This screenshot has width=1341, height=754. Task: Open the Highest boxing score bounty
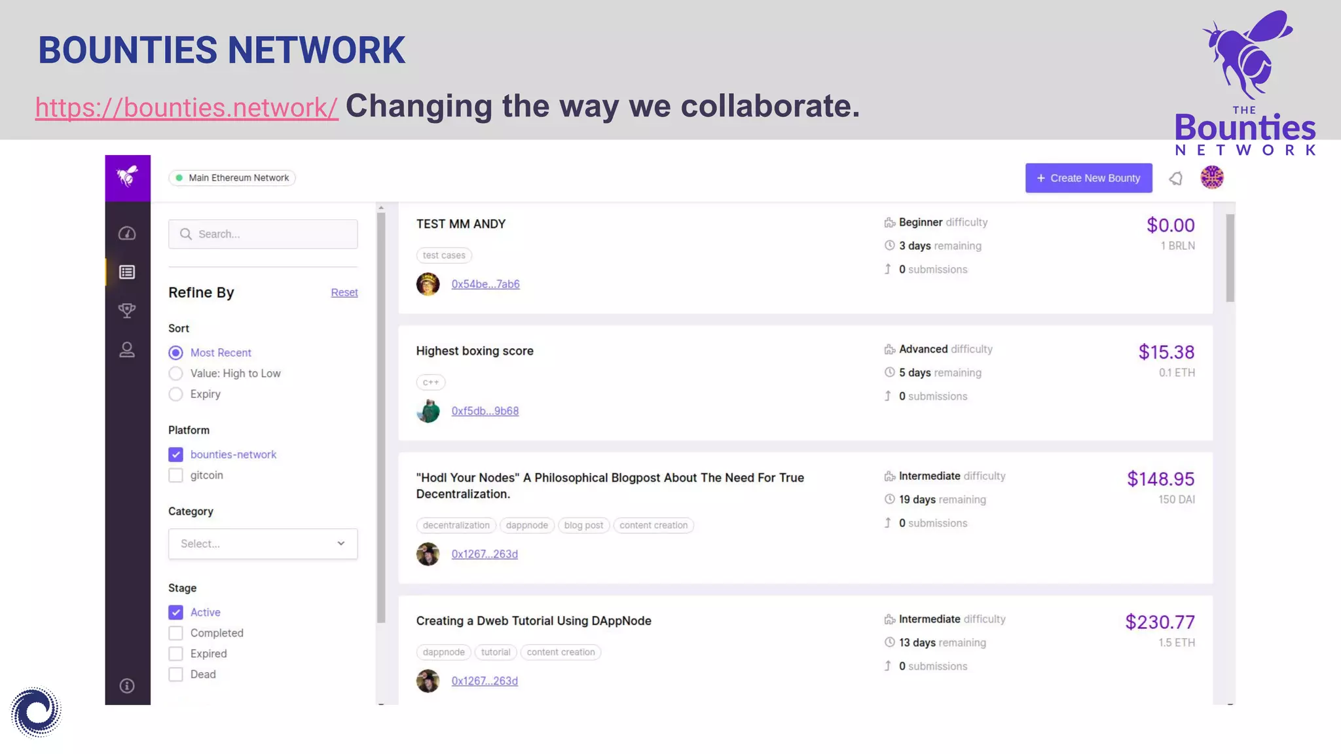click(x=475, y=351)
